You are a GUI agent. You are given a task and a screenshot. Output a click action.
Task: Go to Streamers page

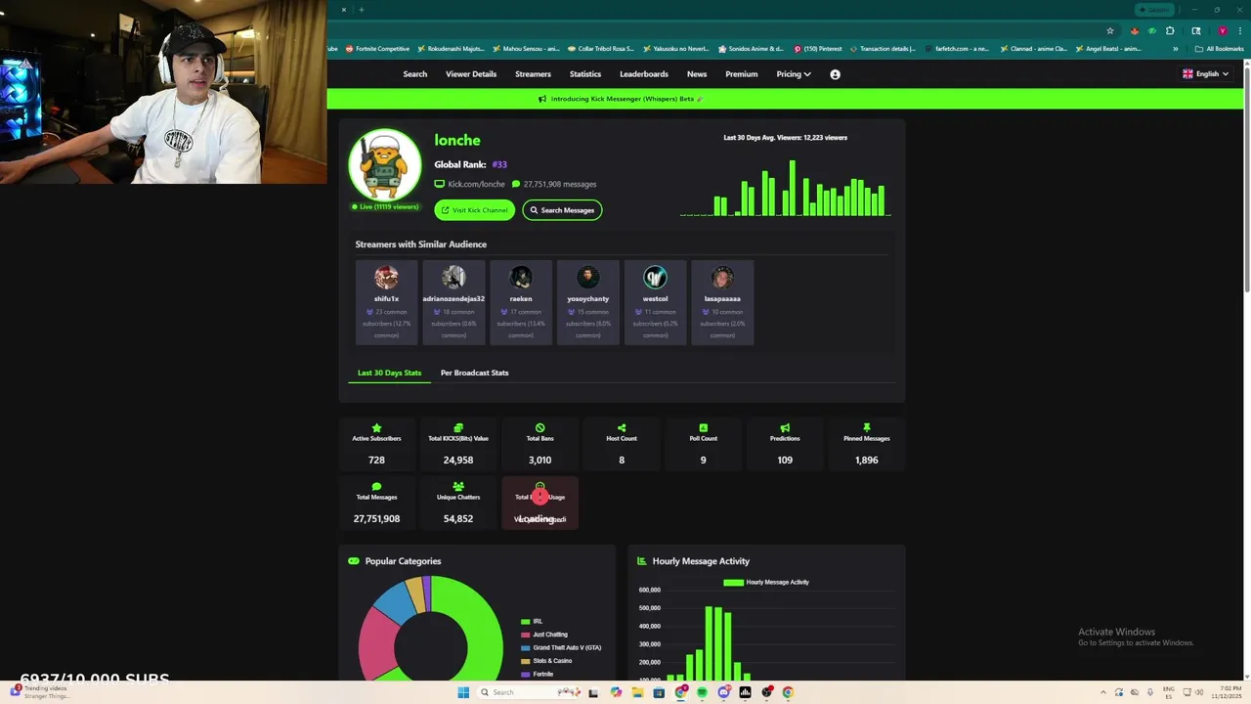[533, 74]
